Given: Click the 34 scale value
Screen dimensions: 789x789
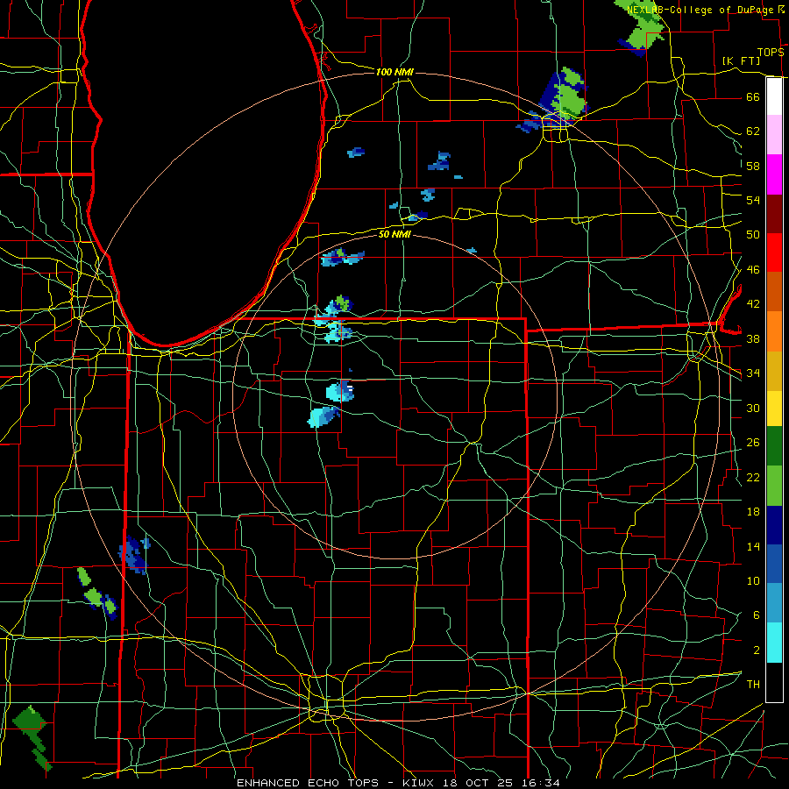Looking at the screenshot, I should tap(753, 373).
